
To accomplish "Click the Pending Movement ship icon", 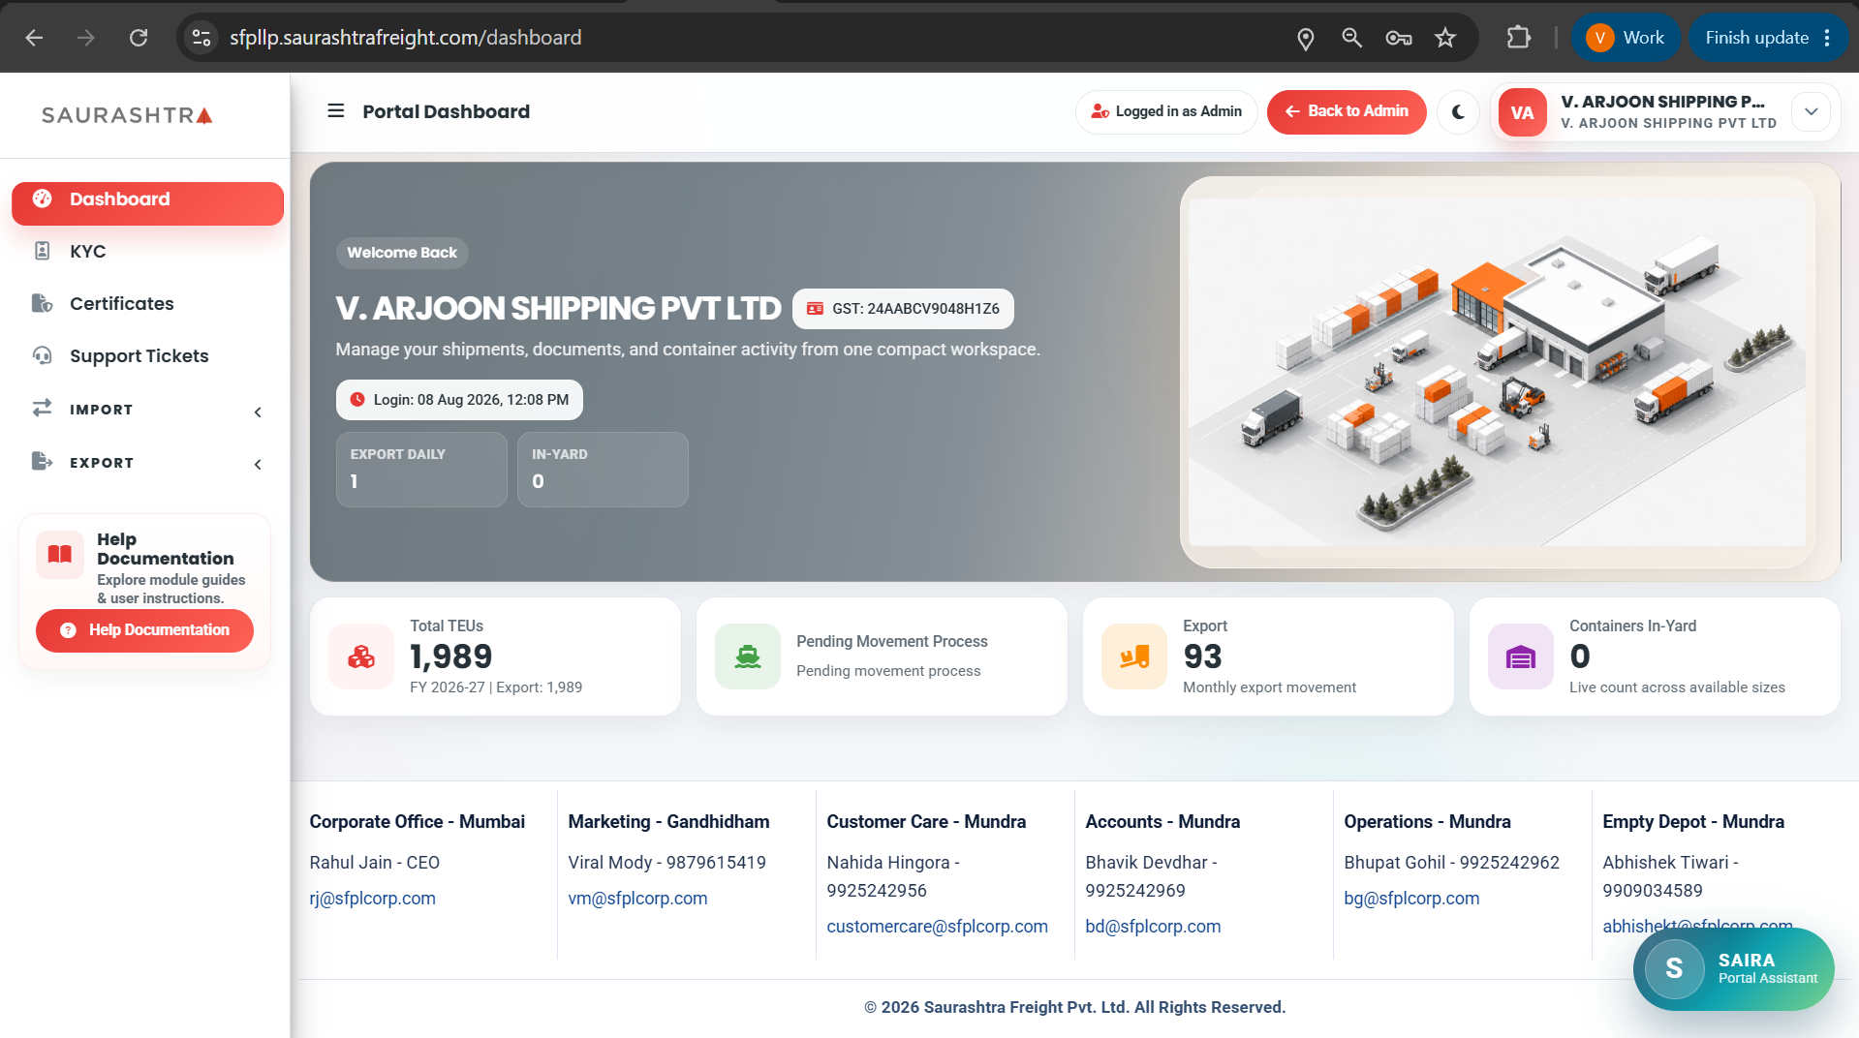I will (x=748, y=656).
